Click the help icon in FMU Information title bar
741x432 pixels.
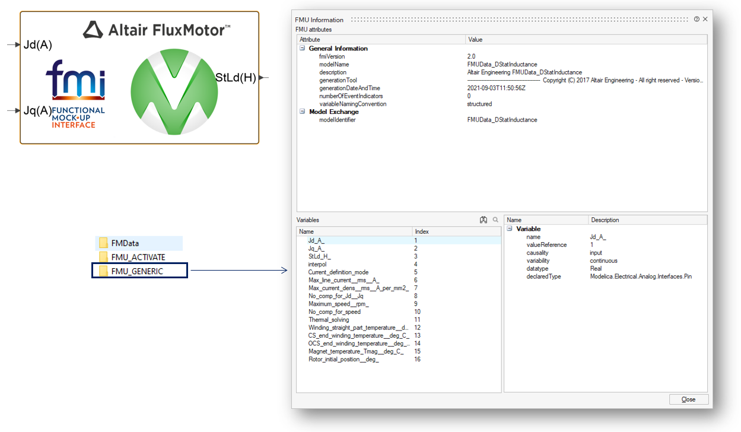tap(697, 19)
